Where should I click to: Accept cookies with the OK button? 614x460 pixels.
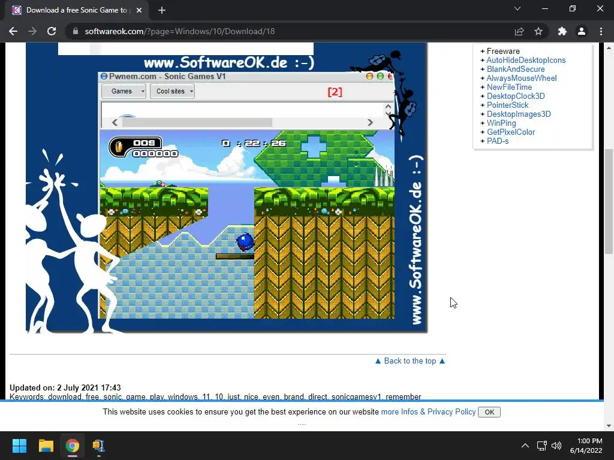[x=489, y=412]
